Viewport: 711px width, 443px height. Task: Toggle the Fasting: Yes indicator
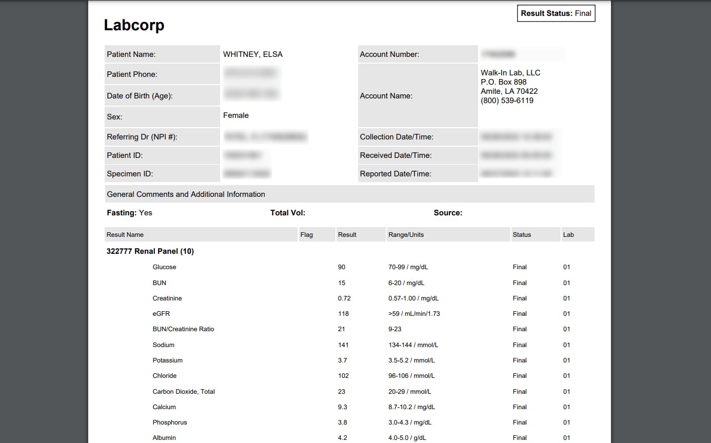(129, 212)
